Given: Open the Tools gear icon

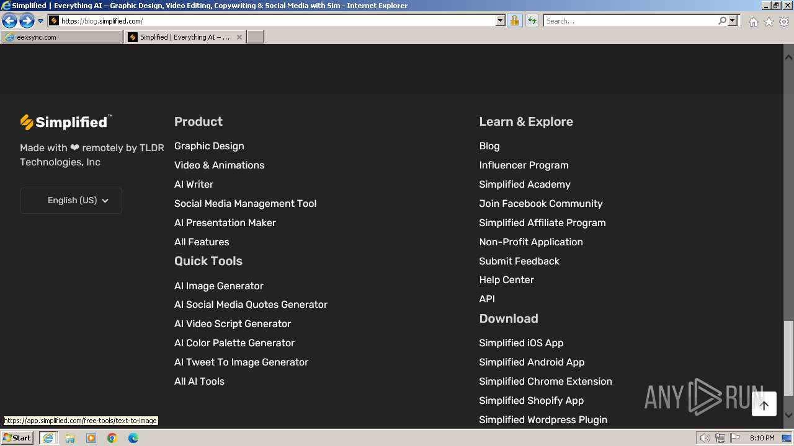Looking at the screenshot, I should [784, 22].
